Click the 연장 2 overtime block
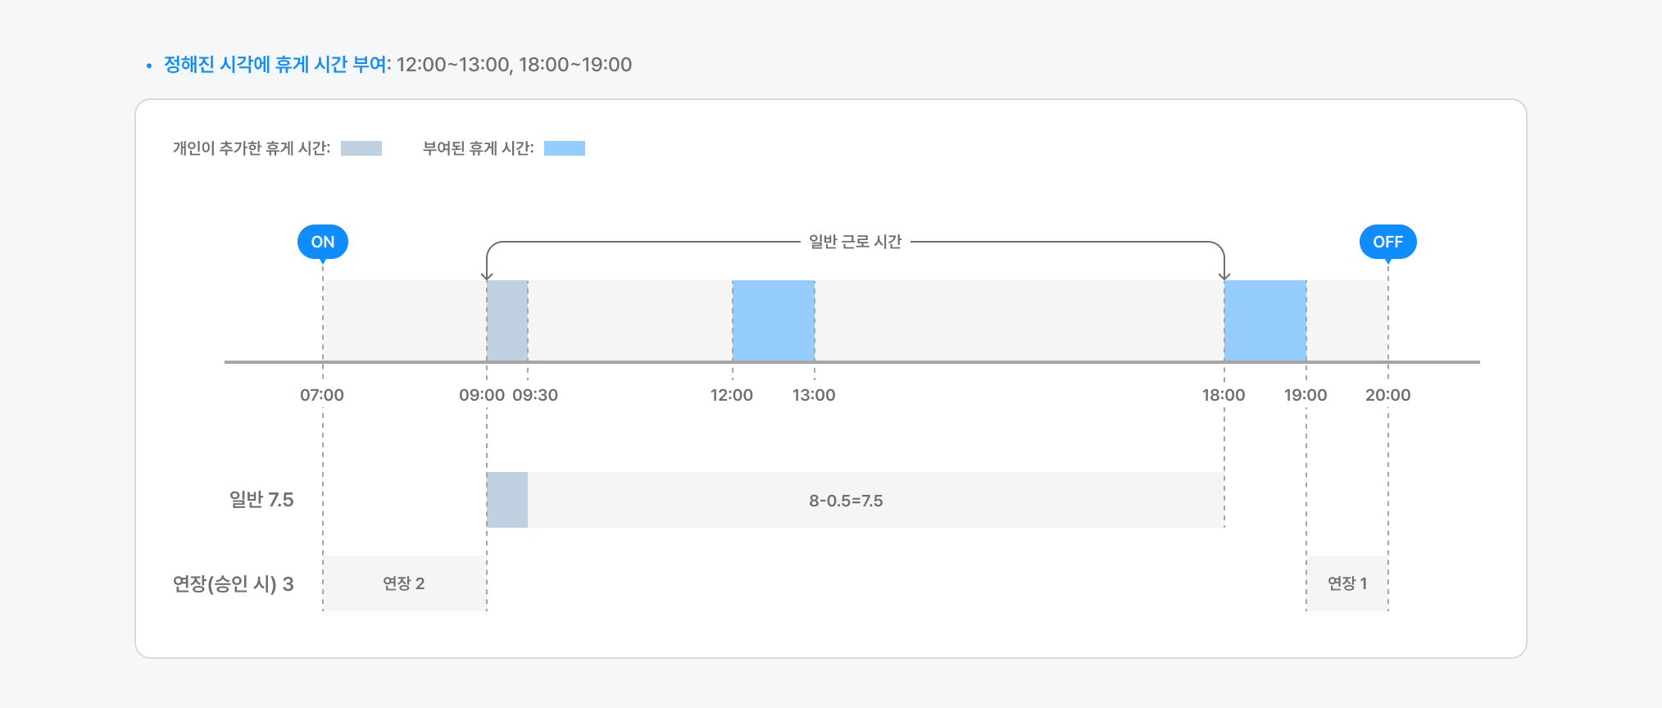 [x=405, y=583]
